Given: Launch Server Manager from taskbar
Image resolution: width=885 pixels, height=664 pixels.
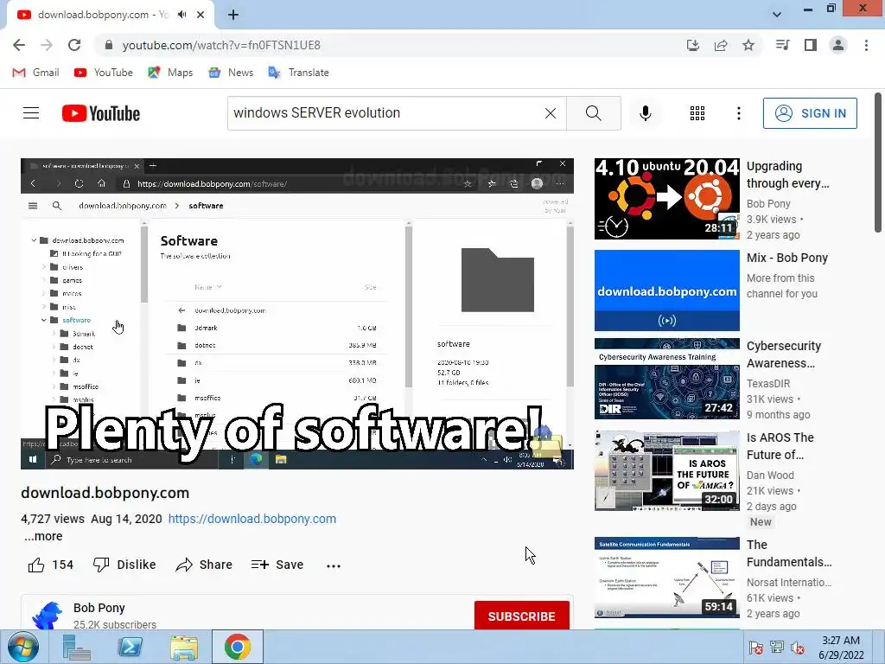Looking at the screenshot, I should (76, 647).
